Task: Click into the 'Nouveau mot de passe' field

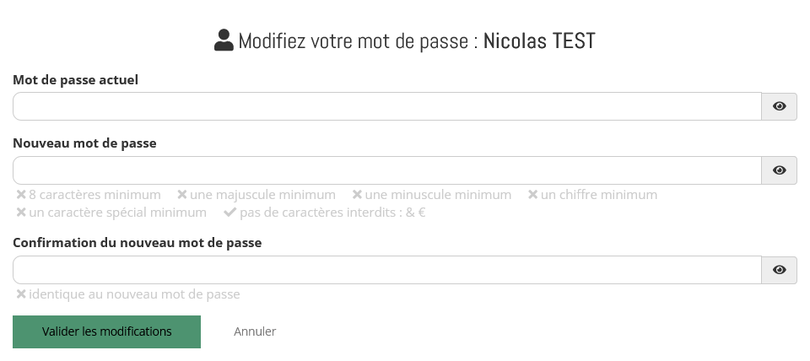Action: (x=387, y=170)
